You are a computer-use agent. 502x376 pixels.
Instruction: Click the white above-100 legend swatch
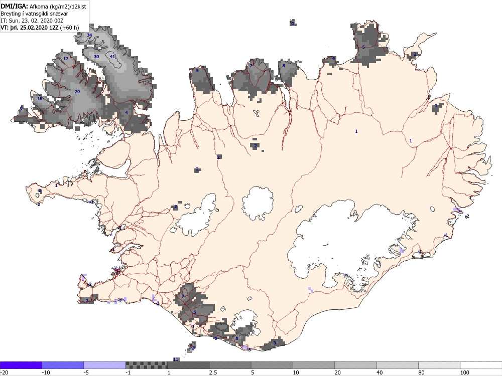click(x=481, y=365)
